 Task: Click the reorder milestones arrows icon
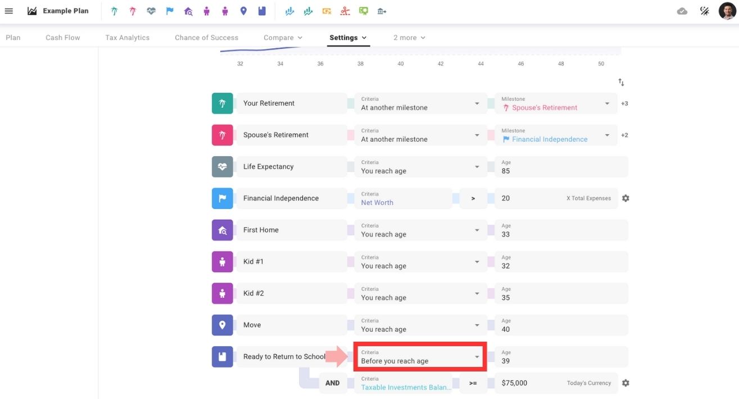[x=621, y=83]
